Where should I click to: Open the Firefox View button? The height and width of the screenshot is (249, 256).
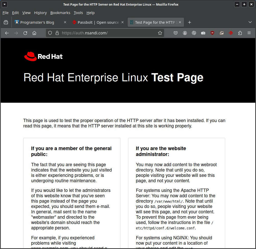click(x=6, y=22)
